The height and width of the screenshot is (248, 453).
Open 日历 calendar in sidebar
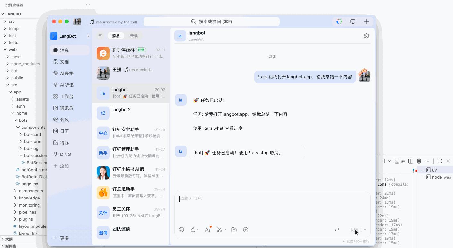tap(64, 131)
